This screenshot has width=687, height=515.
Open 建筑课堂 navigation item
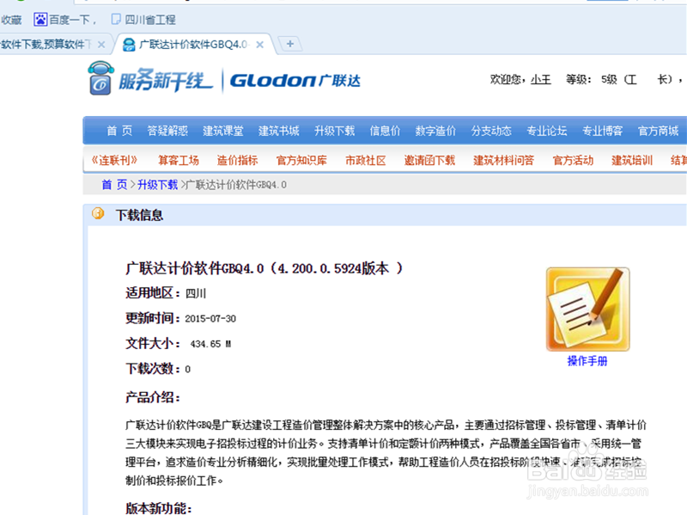223,131
